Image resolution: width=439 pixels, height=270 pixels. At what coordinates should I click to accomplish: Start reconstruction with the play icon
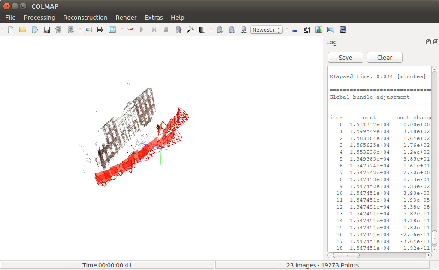click(142, 30)
